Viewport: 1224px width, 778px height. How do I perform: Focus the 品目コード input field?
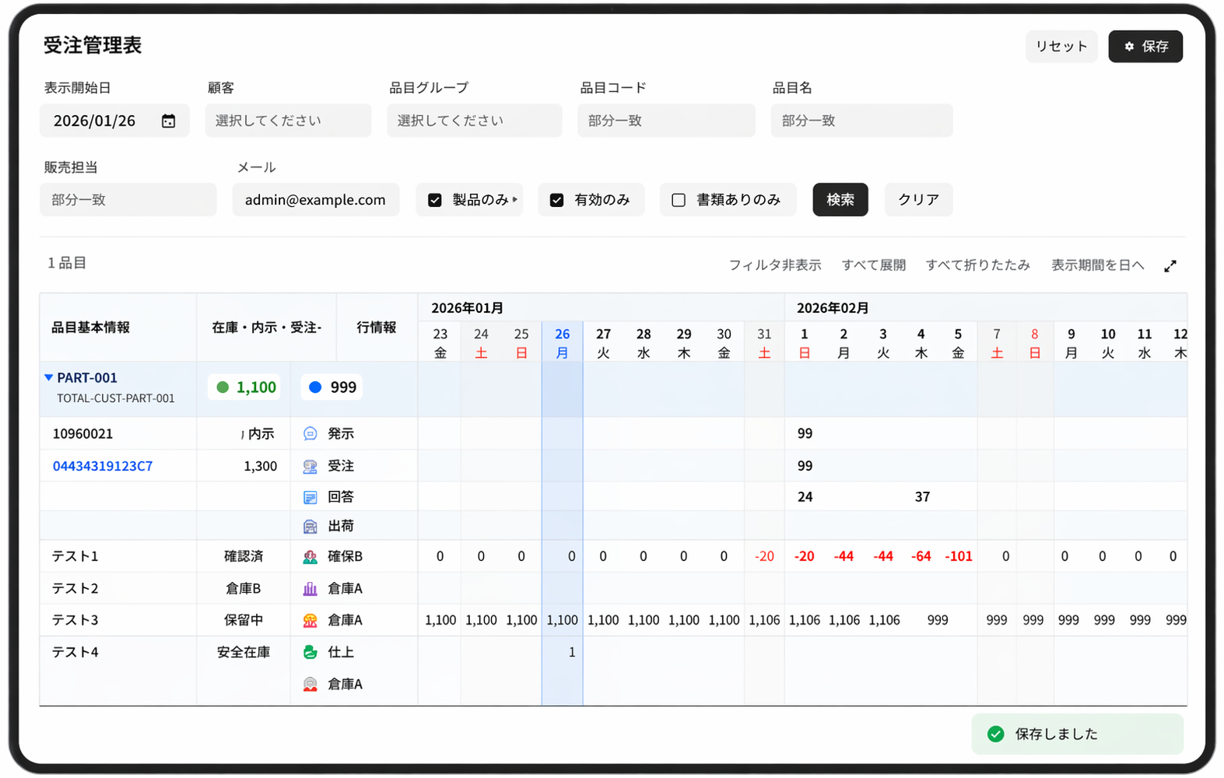pos(666,121)
